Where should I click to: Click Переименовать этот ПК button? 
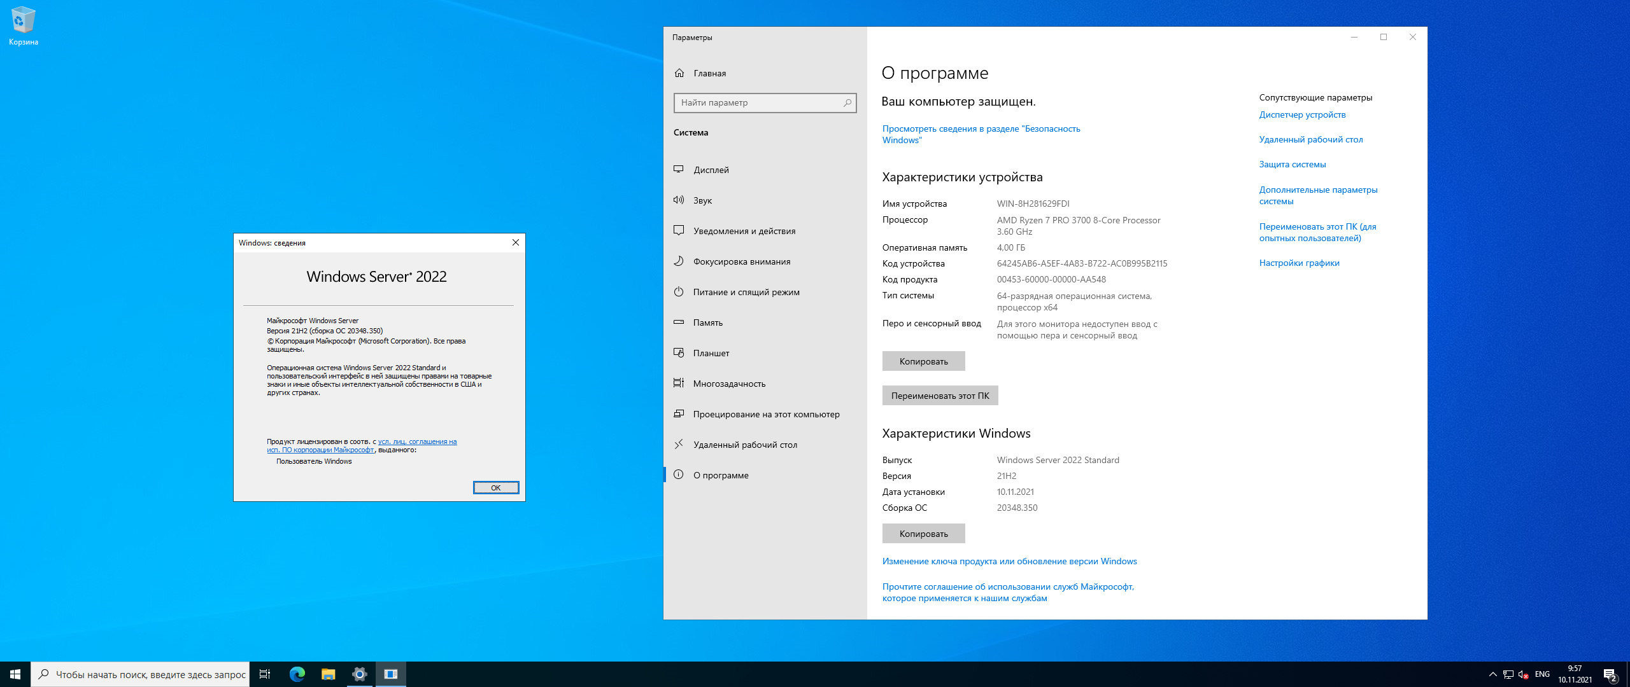940,396
